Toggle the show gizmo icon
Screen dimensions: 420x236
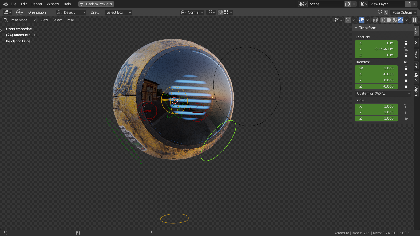click(348, 20)
